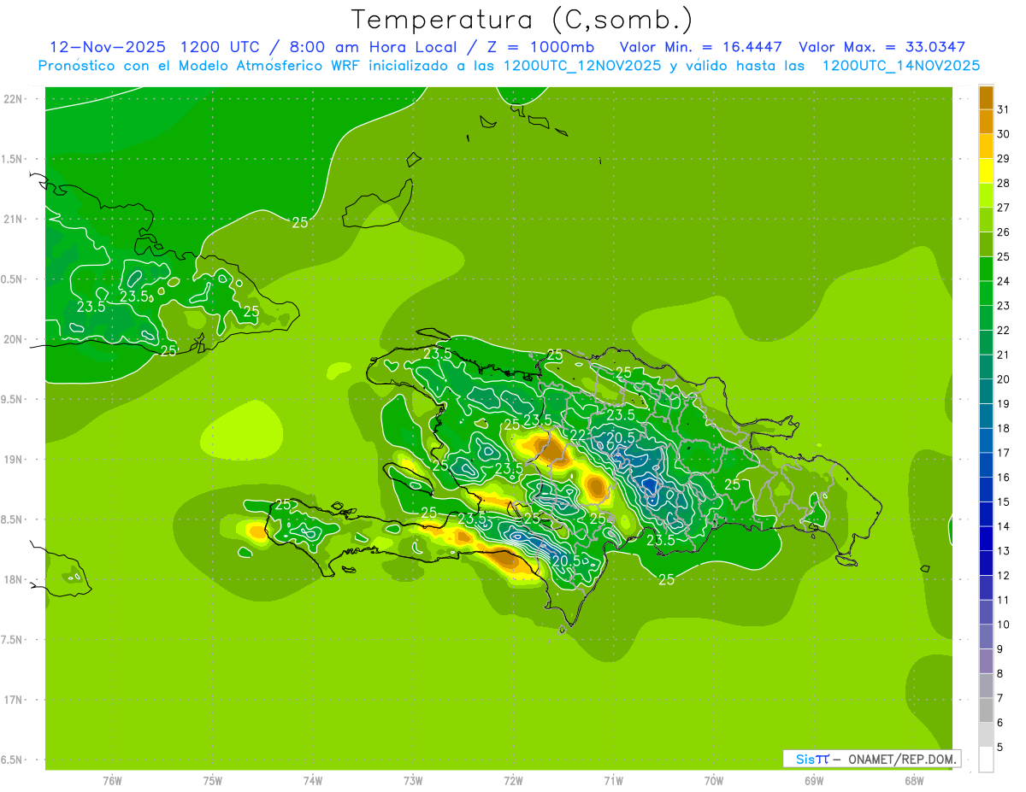The height and width of the screenshot is (792, 1026).
Task: Pick the blue legend swatch between 15 and 16
Action: [986, 490]
